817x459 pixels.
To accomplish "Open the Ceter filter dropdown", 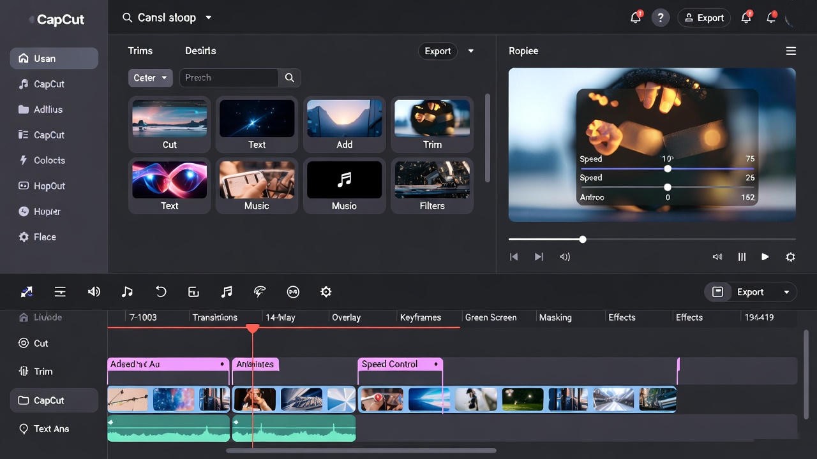I will coord(150,78).
